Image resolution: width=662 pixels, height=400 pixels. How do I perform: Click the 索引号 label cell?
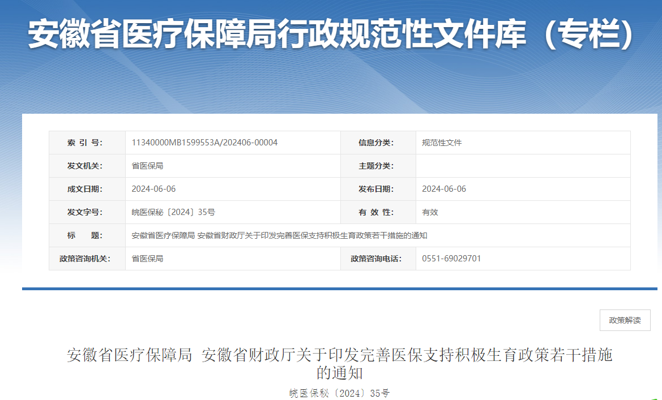point(87,143)
